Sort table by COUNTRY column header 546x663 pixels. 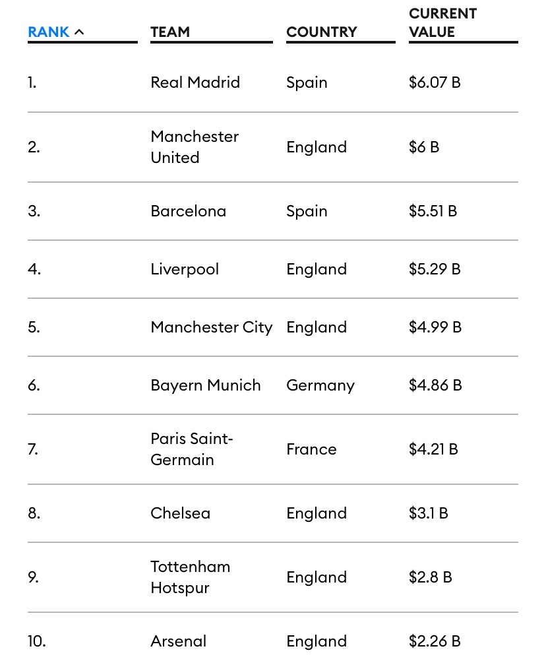coord(322,32)
